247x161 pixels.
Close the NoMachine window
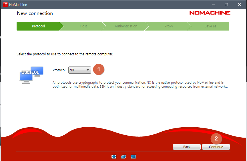tap(240, 5)
